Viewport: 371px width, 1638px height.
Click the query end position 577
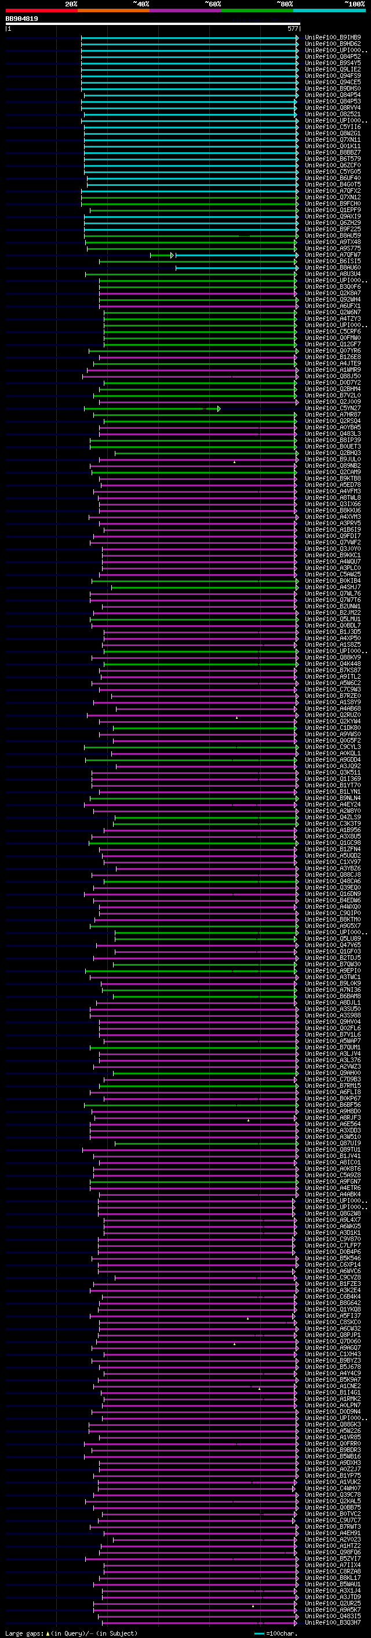click(x=293, y=28)
